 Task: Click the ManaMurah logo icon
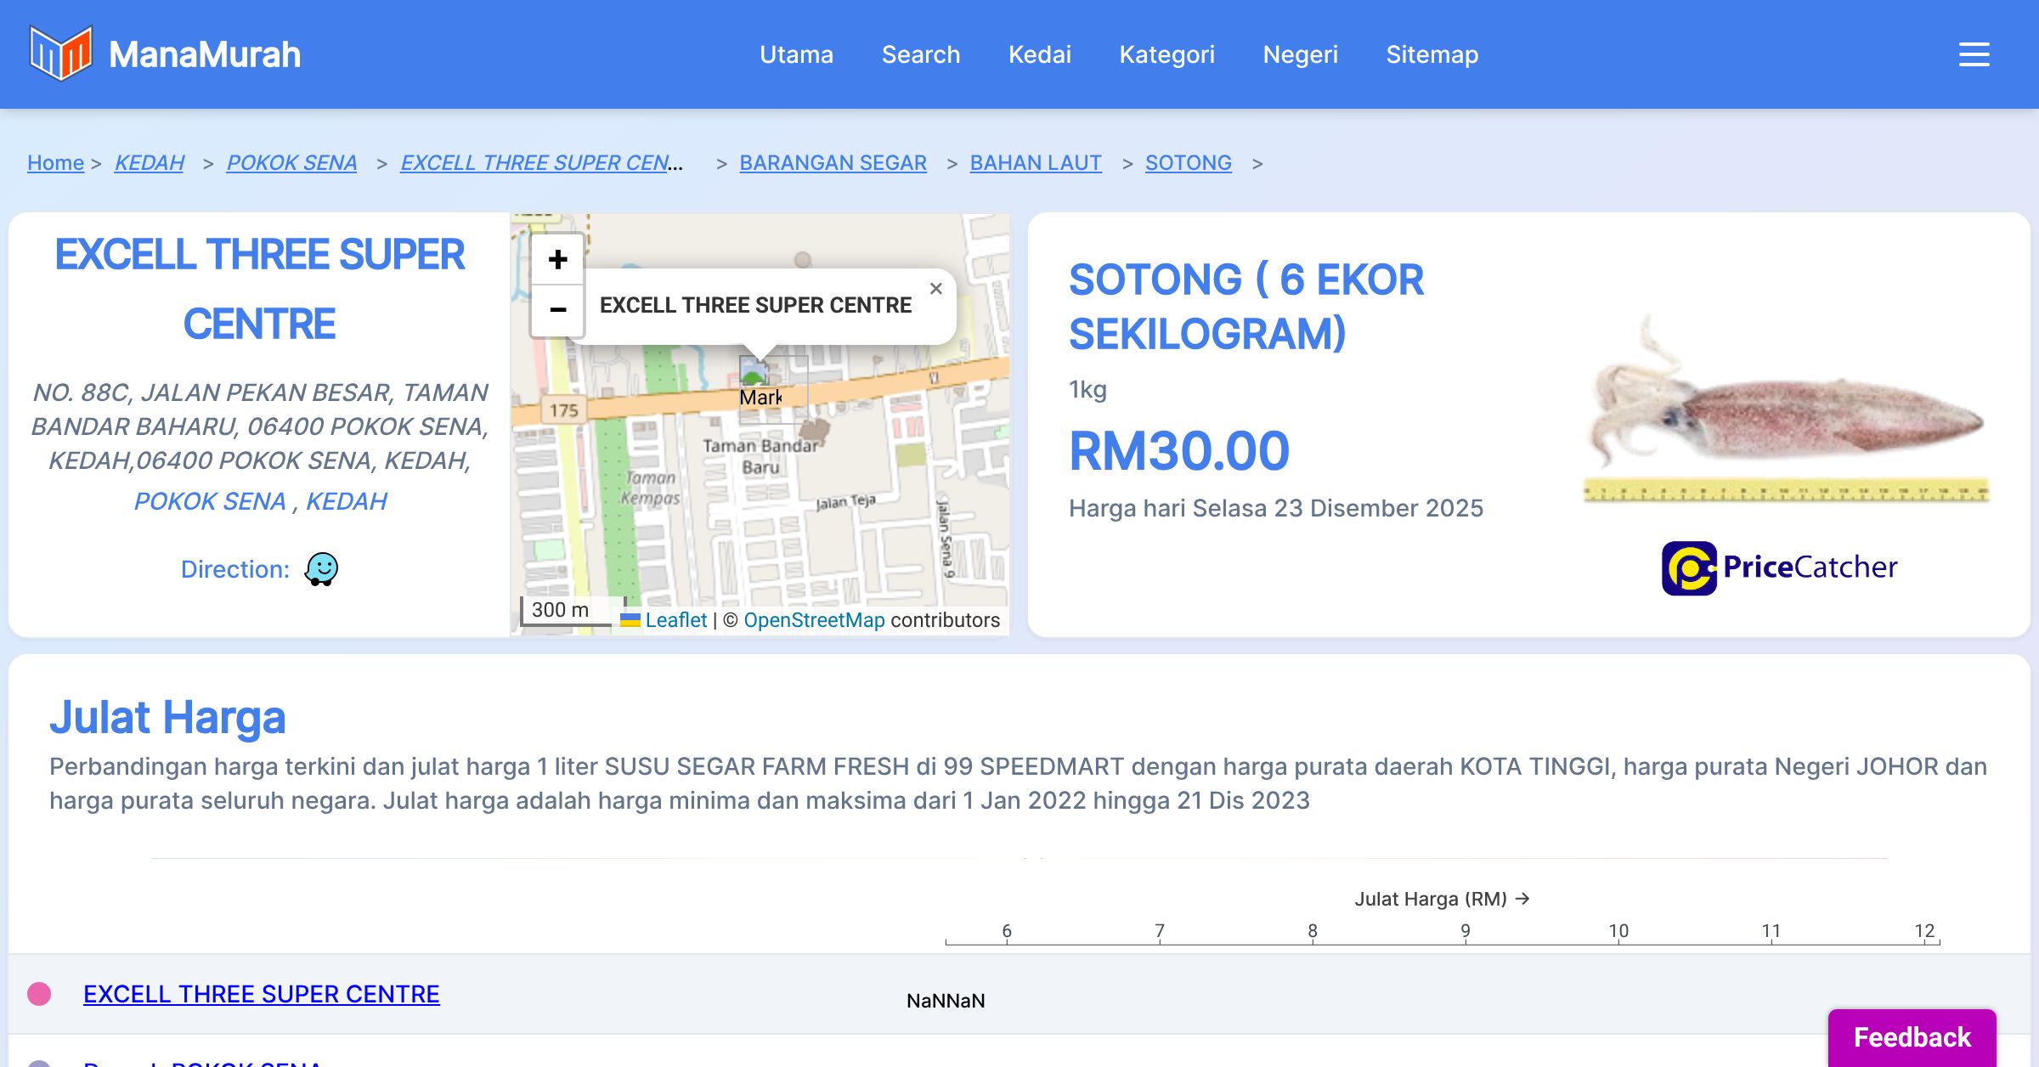pyautogui.click(x=60, y=54)
